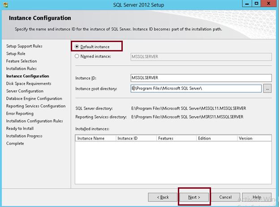Select the Named instance radio button
280x207 pixels.
tap(77, 56)
